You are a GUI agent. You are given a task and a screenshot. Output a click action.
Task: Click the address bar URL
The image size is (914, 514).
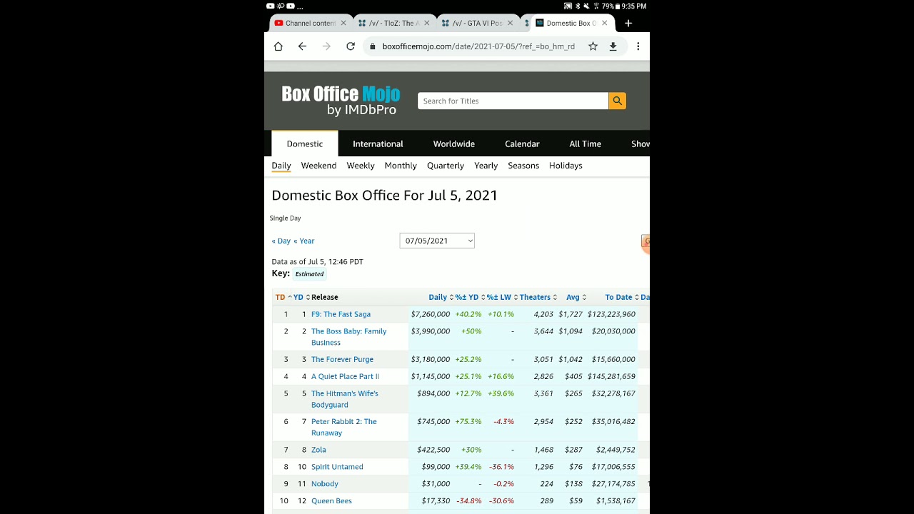coord(478,46)
